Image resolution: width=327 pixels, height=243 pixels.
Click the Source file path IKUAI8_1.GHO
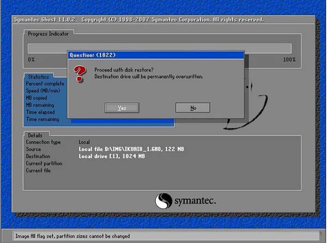123,149
